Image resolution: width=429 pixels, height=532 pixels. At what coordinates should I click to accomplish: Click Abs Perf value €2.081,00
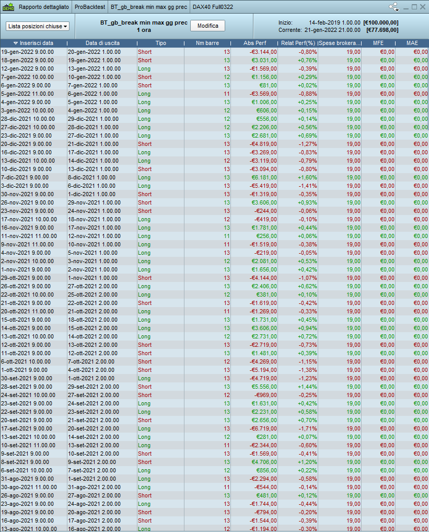click(x=264, y=261)
